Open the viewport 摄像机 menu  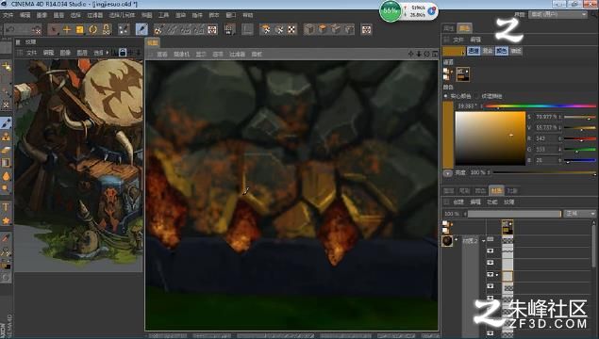click(x=181, y=55)
